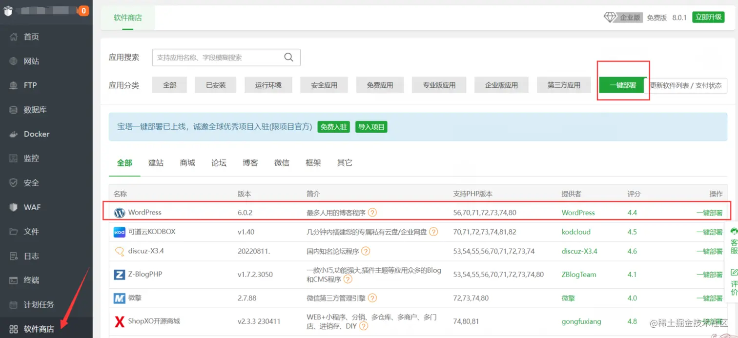Click the WAF shield icon
The height and width of the screenshot is (338, 738).
(x=14, y=207)
